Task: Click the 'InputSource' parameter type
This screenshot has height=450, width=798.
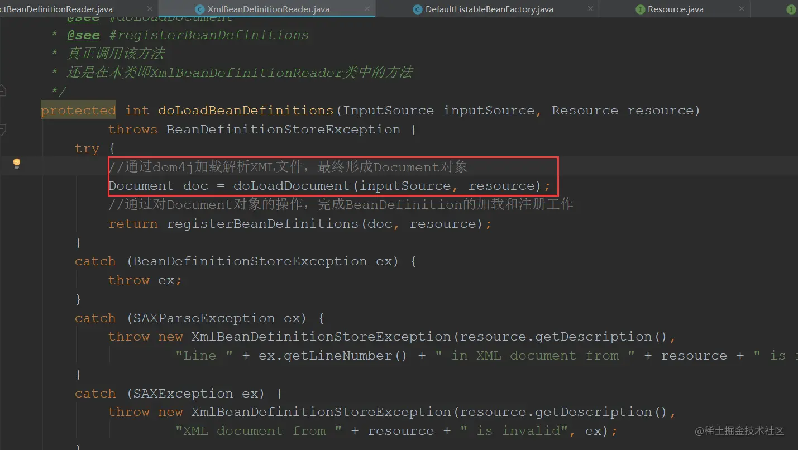Action: [388, 111]
